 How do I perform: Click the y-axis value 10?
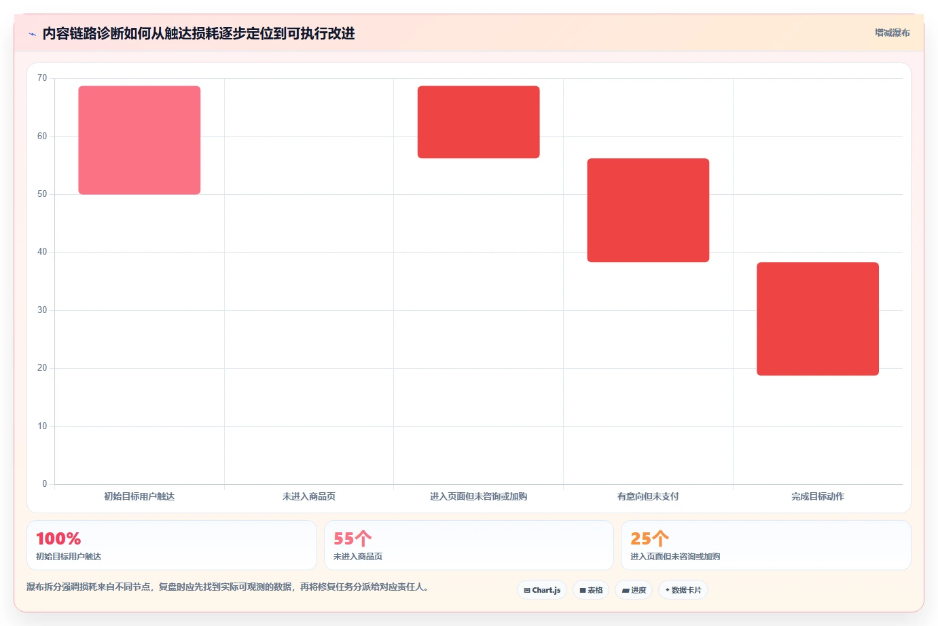tap(42, 426)
